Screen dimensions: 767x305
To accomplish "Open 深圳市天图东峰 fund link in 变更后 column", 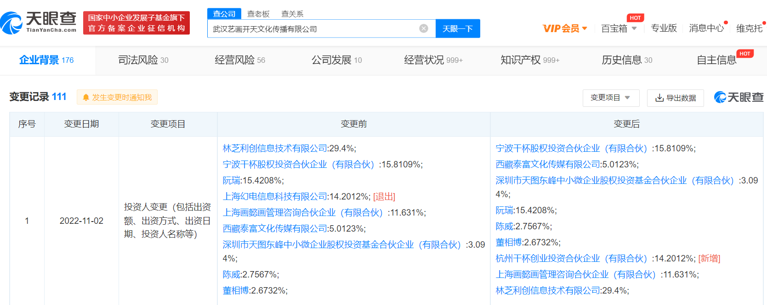I will 615,180.
